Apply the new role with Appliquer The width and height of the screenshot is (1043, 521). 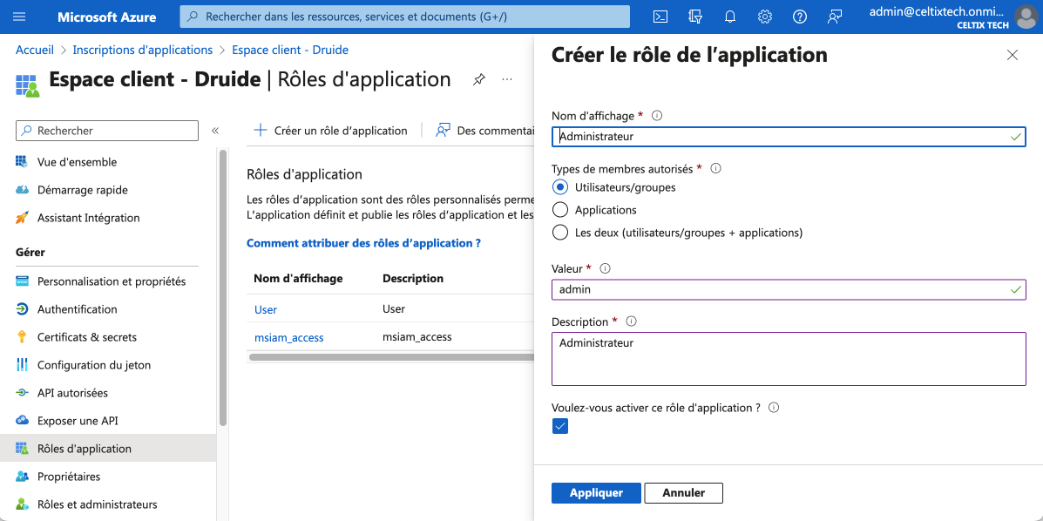[596, 493]
